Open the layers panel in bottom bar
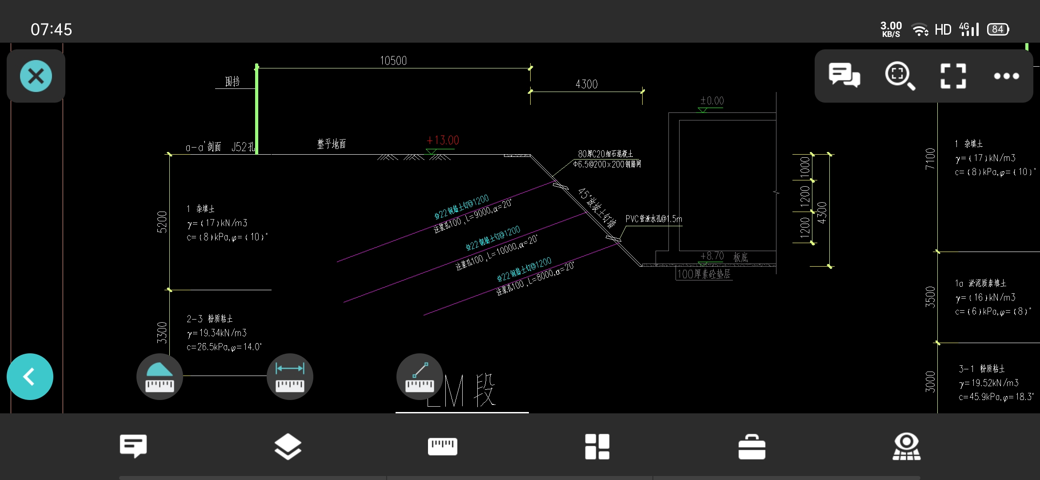This screenshot has width=1040, height=480. point(288,446)
